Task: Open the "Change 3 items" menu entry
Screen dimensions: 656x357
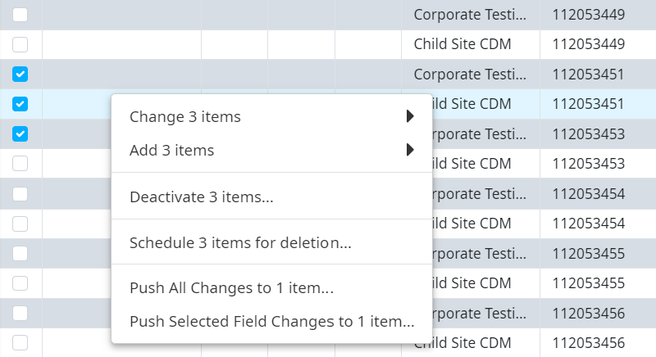Action: pyautogui.click(x=185, y=117)
